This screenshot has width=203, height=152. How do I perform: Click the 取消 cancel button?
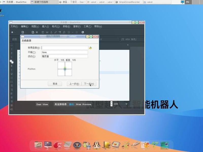pyautogui.click(x=55, y=84)
